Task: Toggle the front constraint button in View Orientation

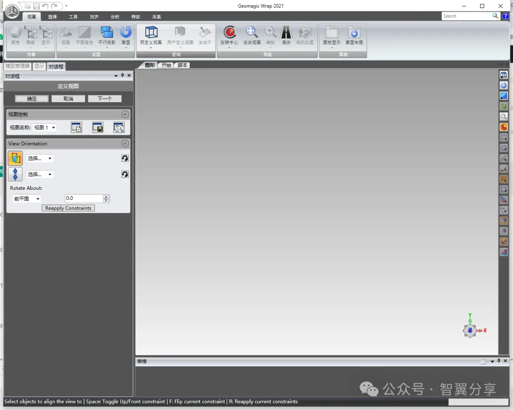Action: (15, 158)
